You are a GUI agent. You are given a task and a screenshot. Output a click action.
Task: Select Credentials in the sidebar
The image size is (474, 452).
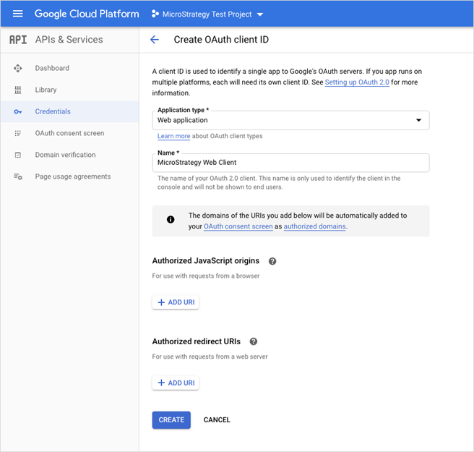point(53,111)
